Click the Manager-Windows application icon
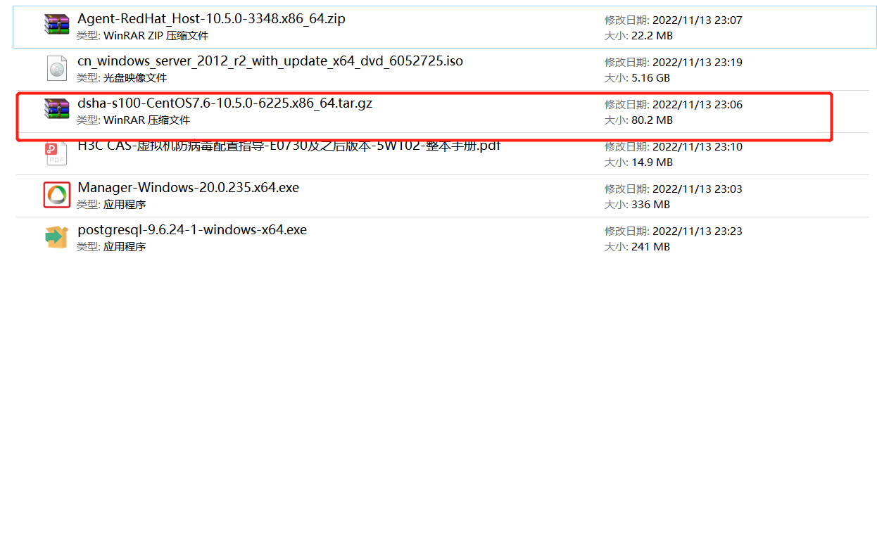 [x=57, y=195]
